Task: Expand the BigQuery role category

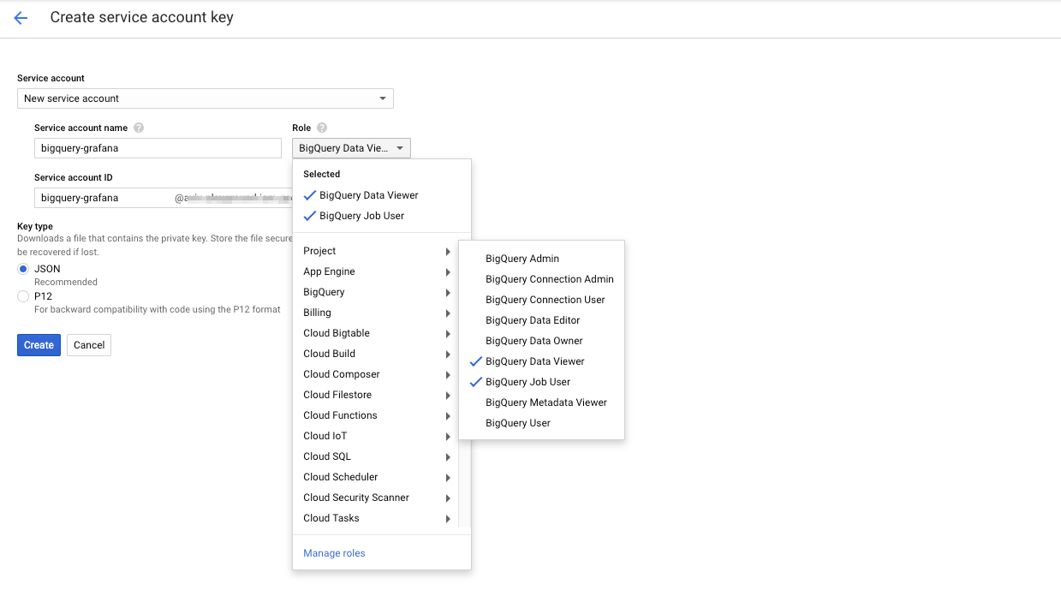Action: (377, 292)
